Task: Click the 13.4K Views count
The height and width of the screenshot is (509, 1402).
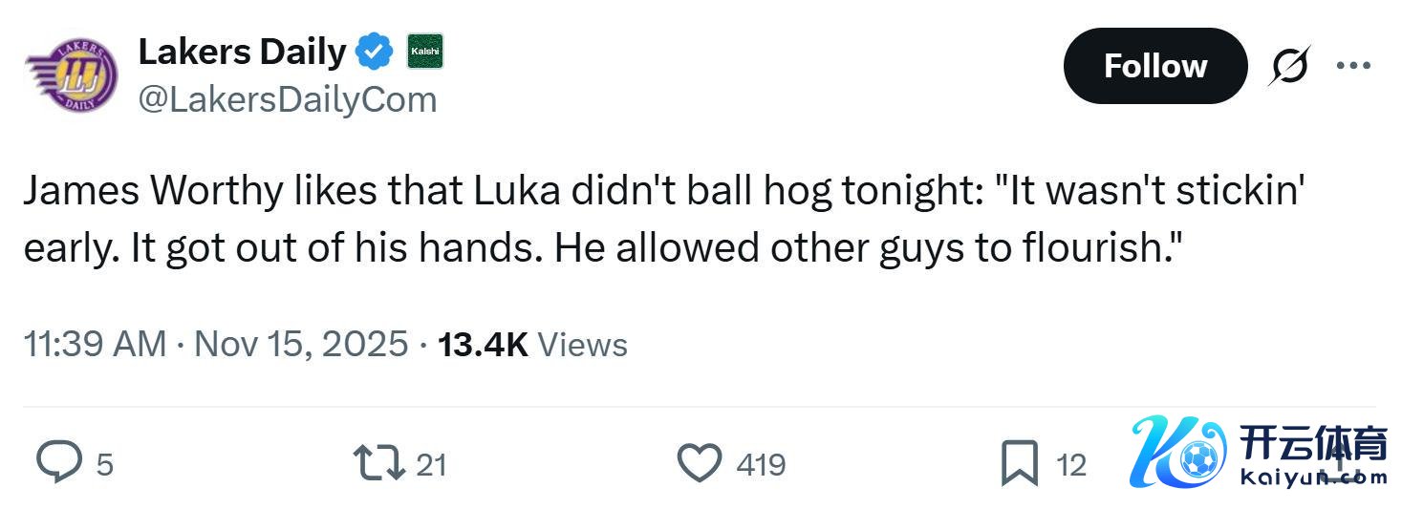Action: click(532, 345)
